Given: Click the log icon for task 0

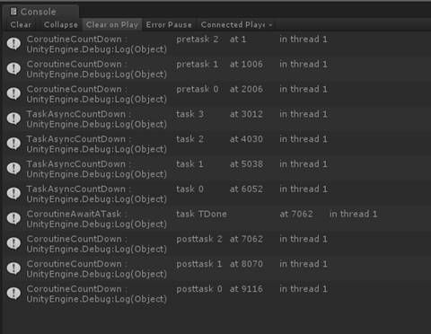Looking at the screenshot, I should tap(13, 194).
